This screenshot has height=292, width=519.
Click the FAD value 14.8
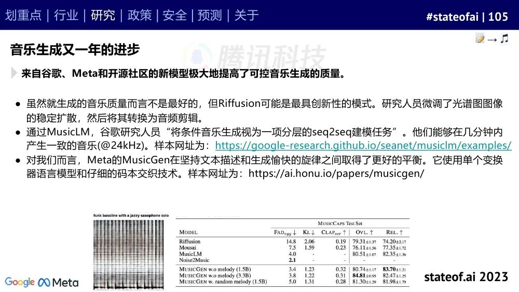291,242
